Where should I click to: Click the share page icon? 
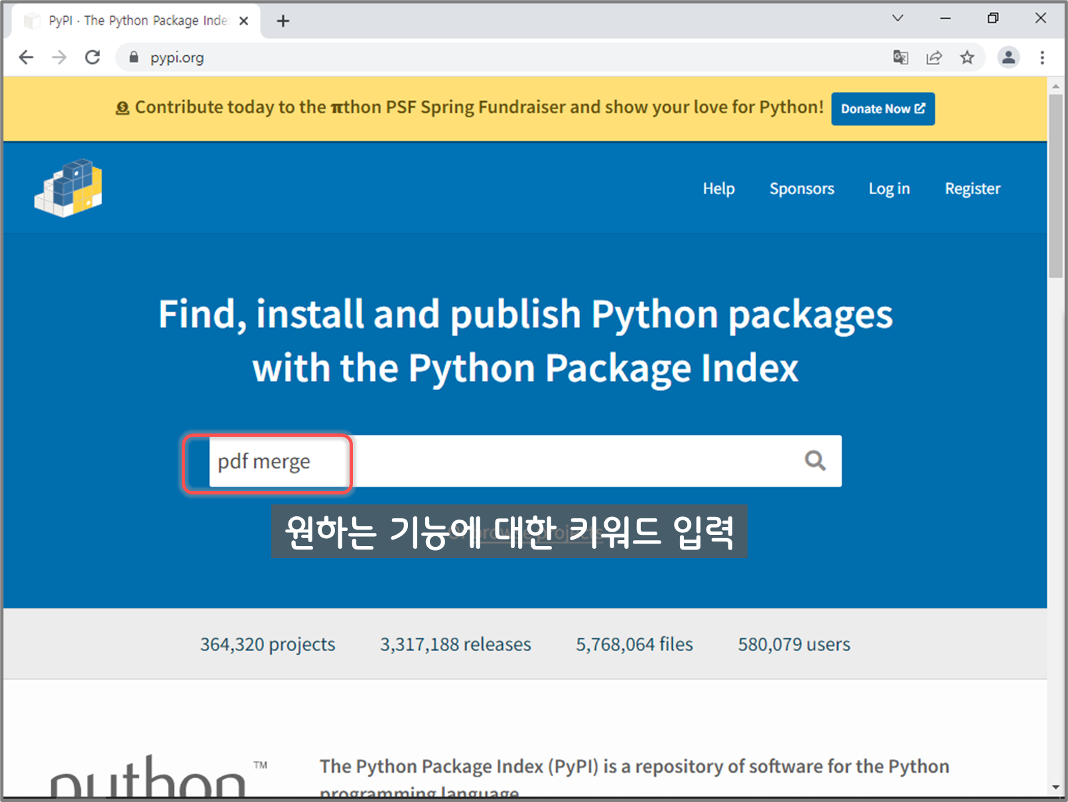934,58
